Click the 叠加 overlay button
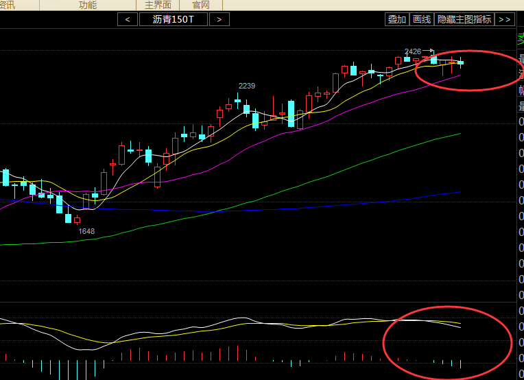 396,19
